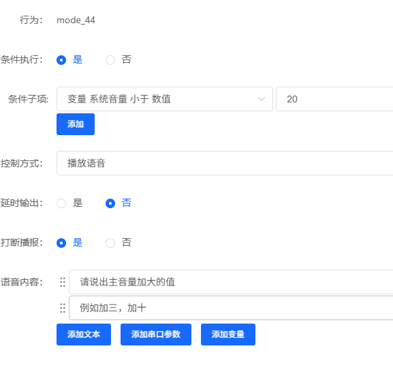Image resolution: width=393 pixels, height=370 pixels.
Task: Open the 变量 系统音量 小于 数值 dropdown
Action: (165, 99)
